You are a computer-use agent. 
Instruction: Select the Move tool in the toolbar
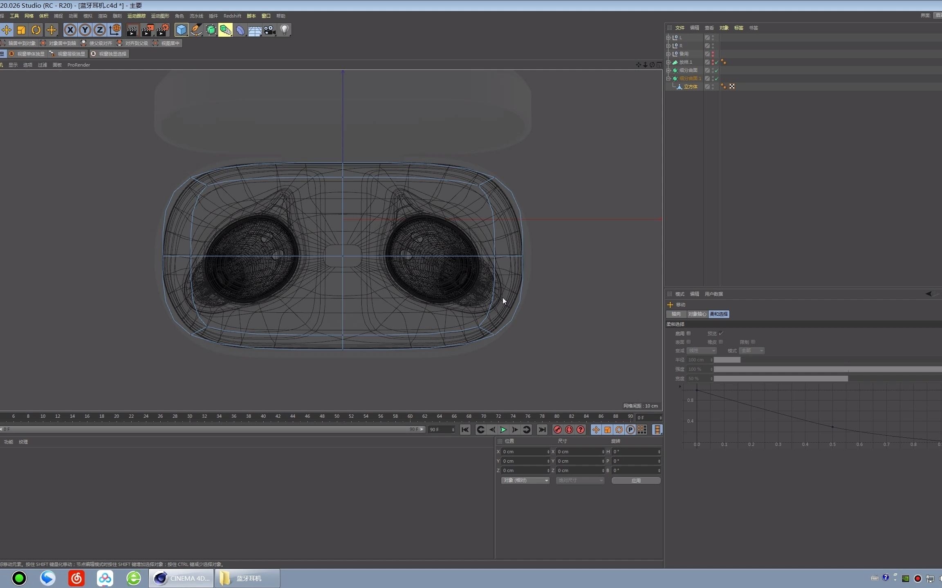(x=7, y=30)
